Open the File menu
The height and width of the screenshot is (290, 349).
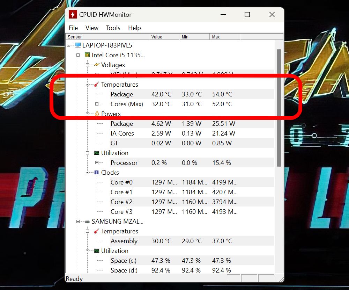[x=73, y=28]
